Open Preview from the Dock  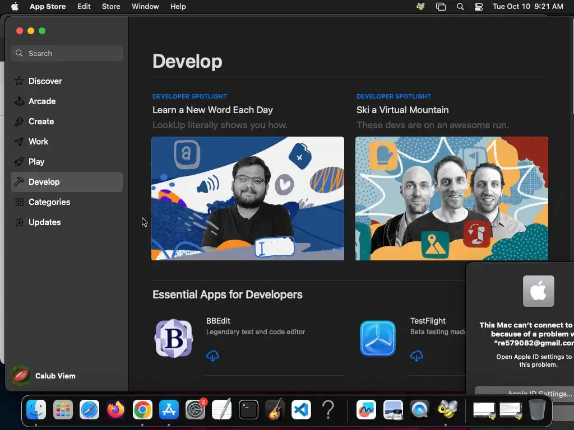[393, 409]
